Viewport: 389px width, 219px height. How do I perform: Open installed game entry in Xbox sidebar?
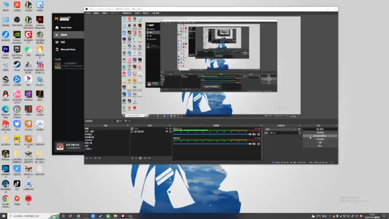coord(69,65)
